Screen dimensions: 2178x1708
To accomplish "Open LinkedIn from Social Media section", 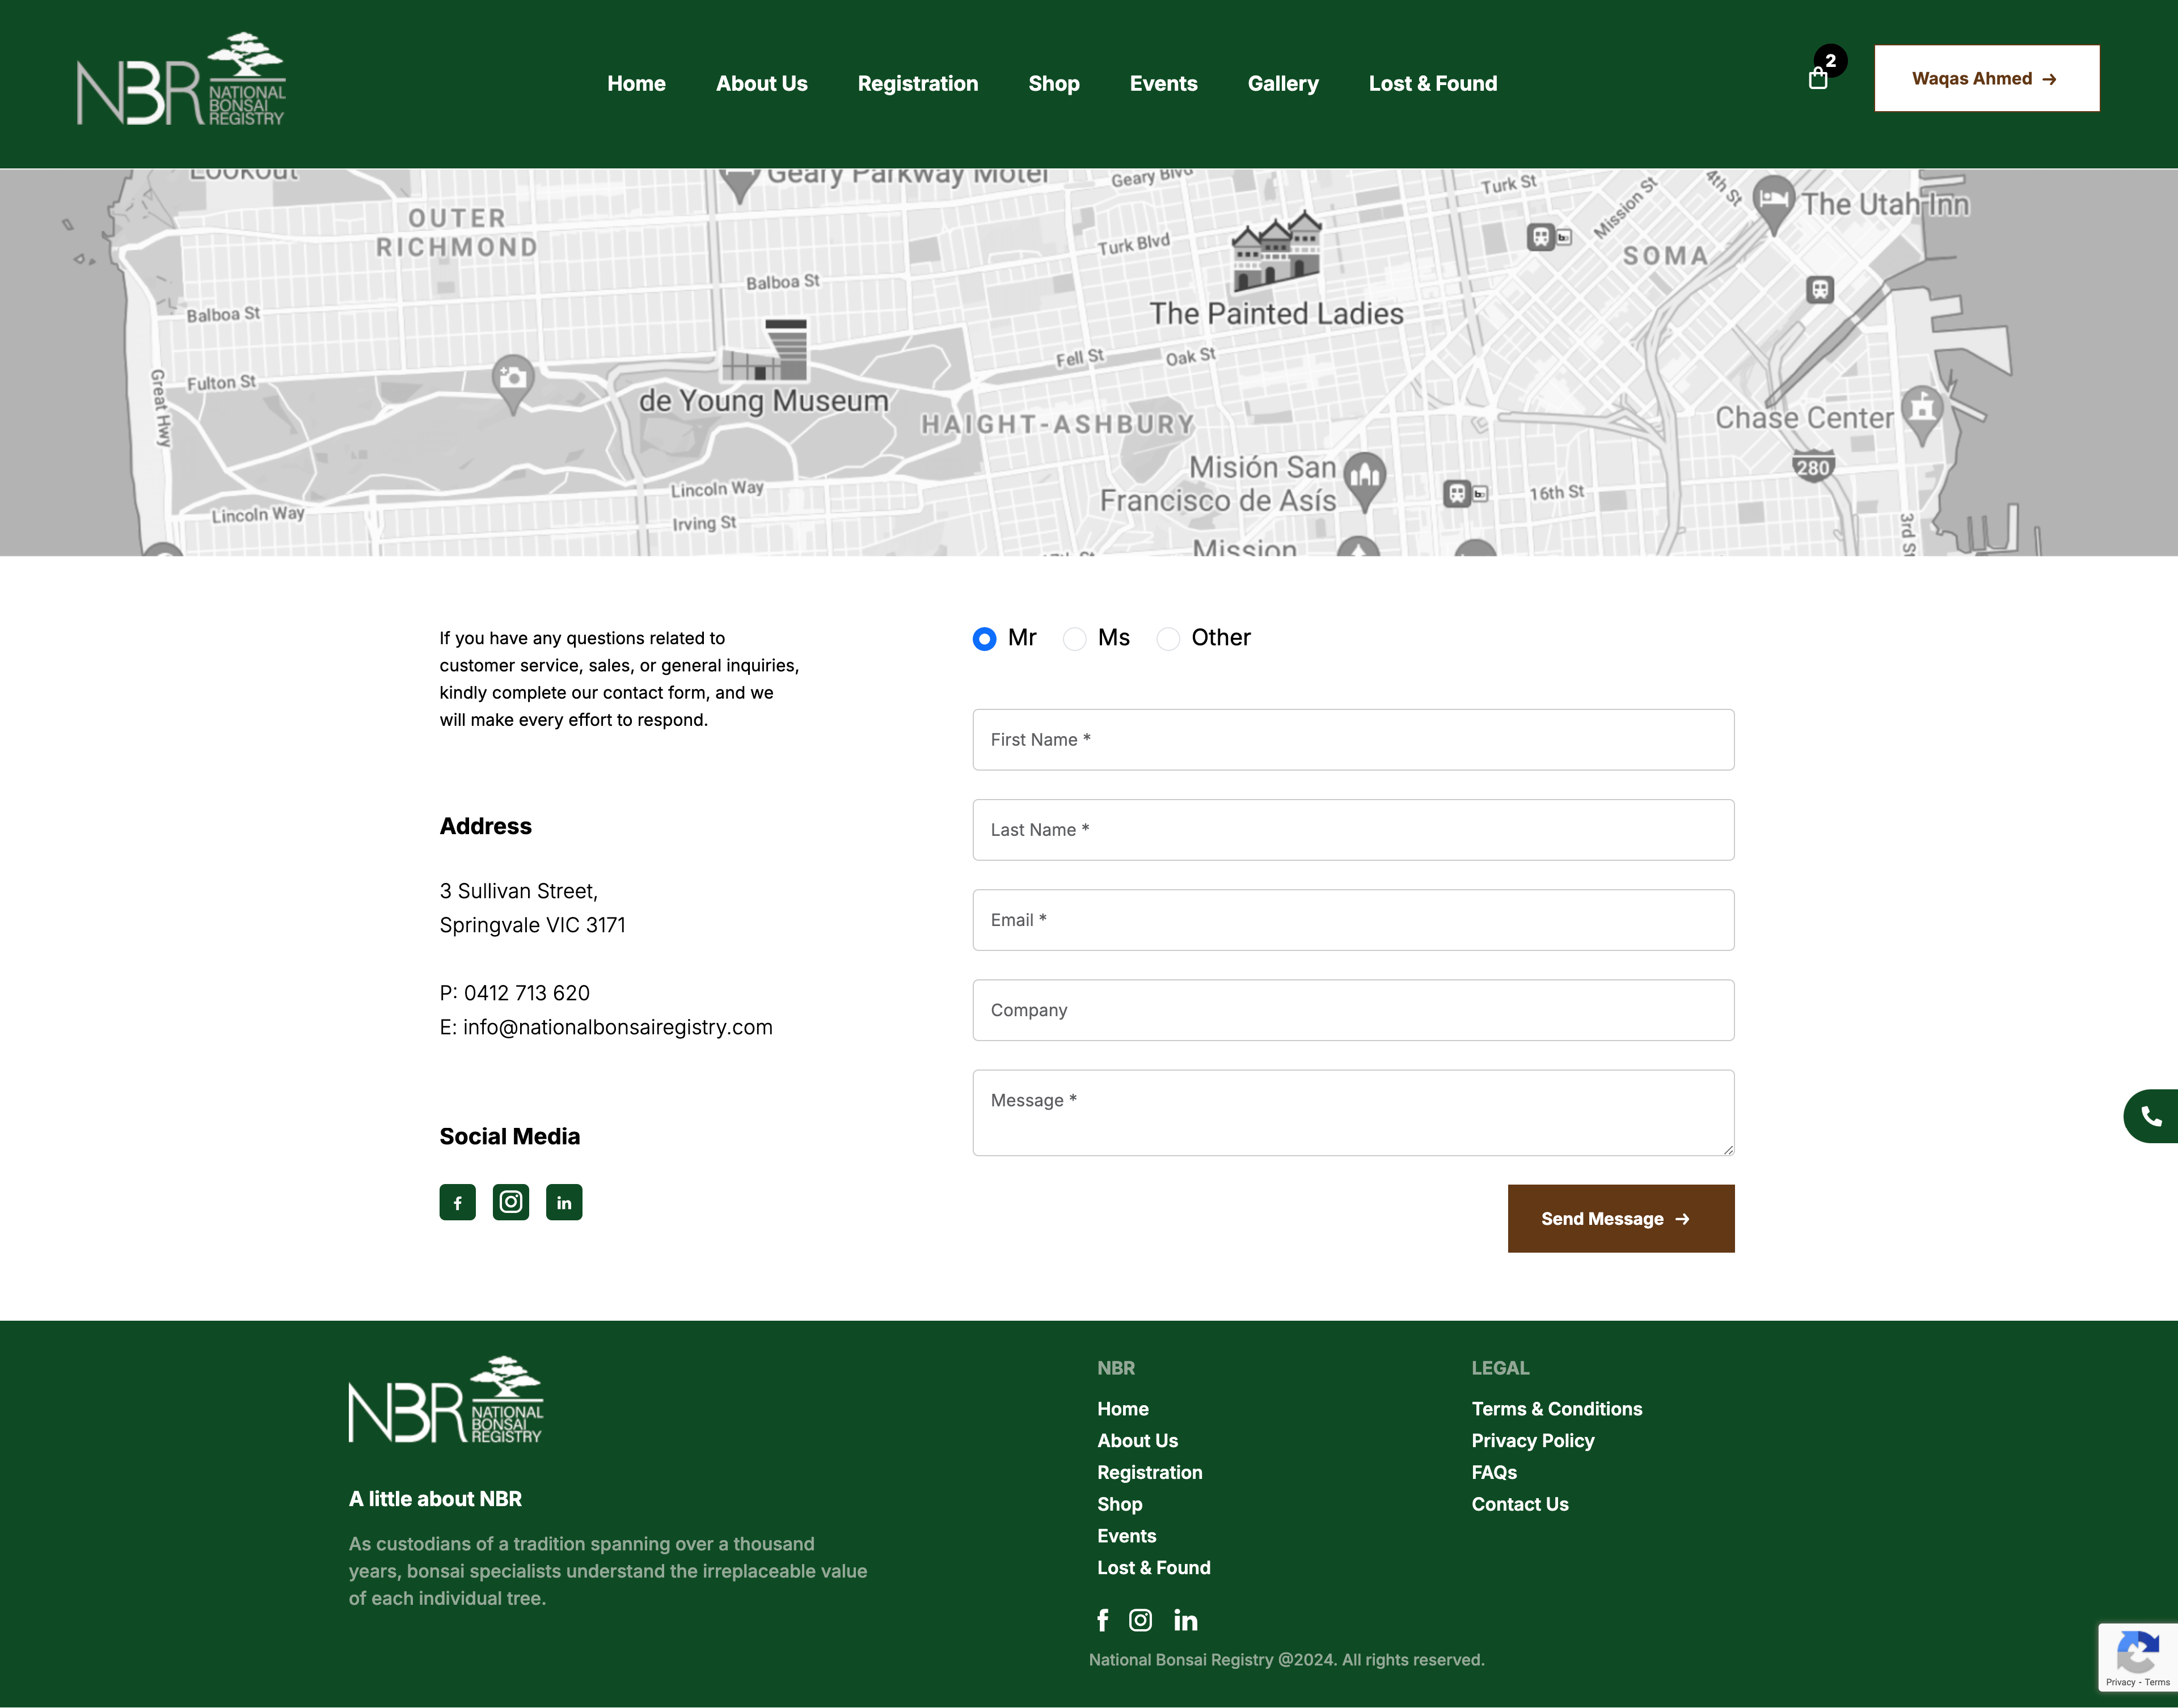I will tap(564, 1202).
